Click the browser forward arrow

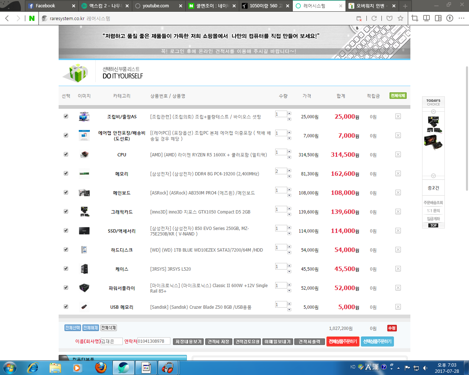click(x=18, y=18)
